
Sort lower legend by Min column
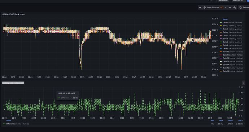point(213,120)
